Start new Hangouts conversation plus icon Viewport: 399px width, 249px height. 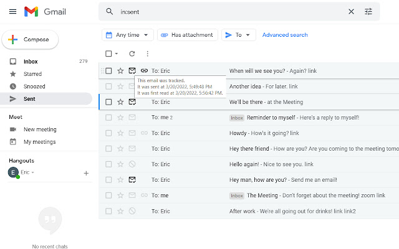tap(86, 173)
